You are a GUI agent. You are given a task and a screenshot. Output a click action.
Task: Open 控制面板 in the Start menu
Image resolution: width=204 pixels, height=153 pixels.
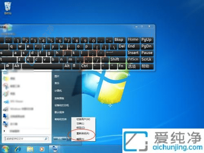pos(59,98)
